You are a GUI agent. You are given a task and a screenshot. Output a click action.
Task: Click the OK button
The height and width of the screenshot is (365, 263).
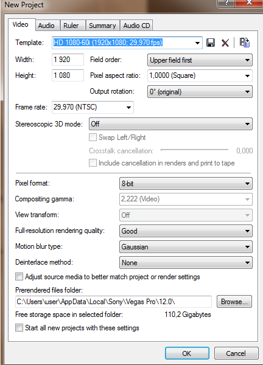coord(187,353)
